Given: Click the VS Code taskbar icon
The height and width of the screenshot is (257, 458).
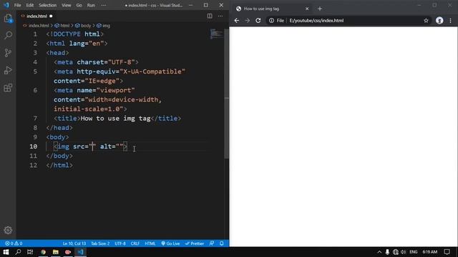Looking at the screenshot, I should (x=80, y=252).
